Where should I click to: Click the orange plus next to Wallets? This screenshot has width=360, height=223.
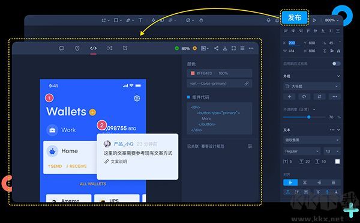tap(92, 112)
